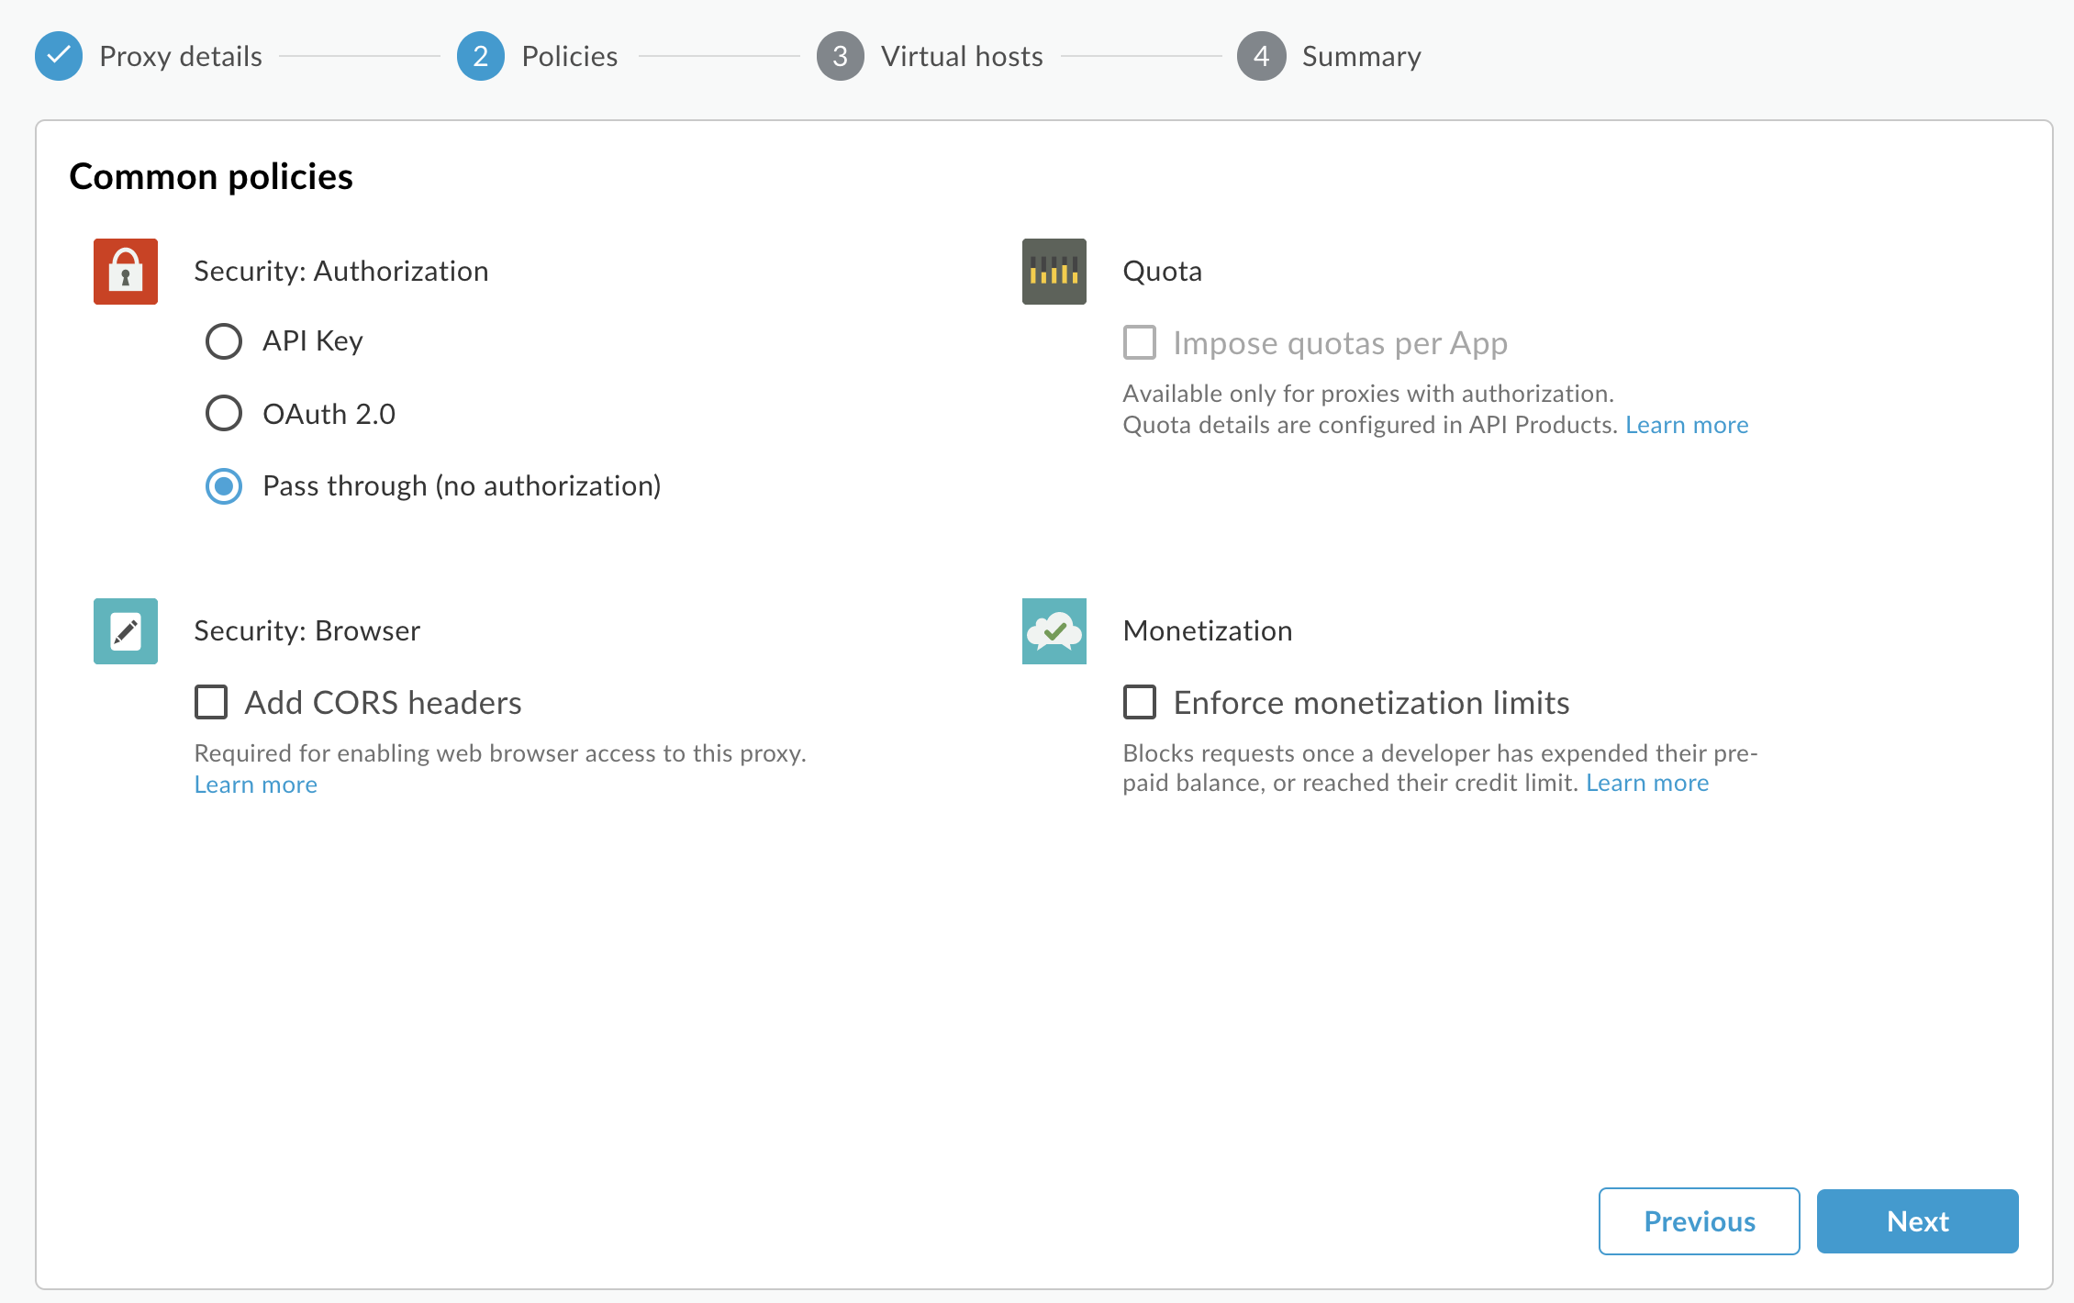Click the step 3 Virtual hosts circle
The image size is (2074, 1303).
[x=840, y=56]
